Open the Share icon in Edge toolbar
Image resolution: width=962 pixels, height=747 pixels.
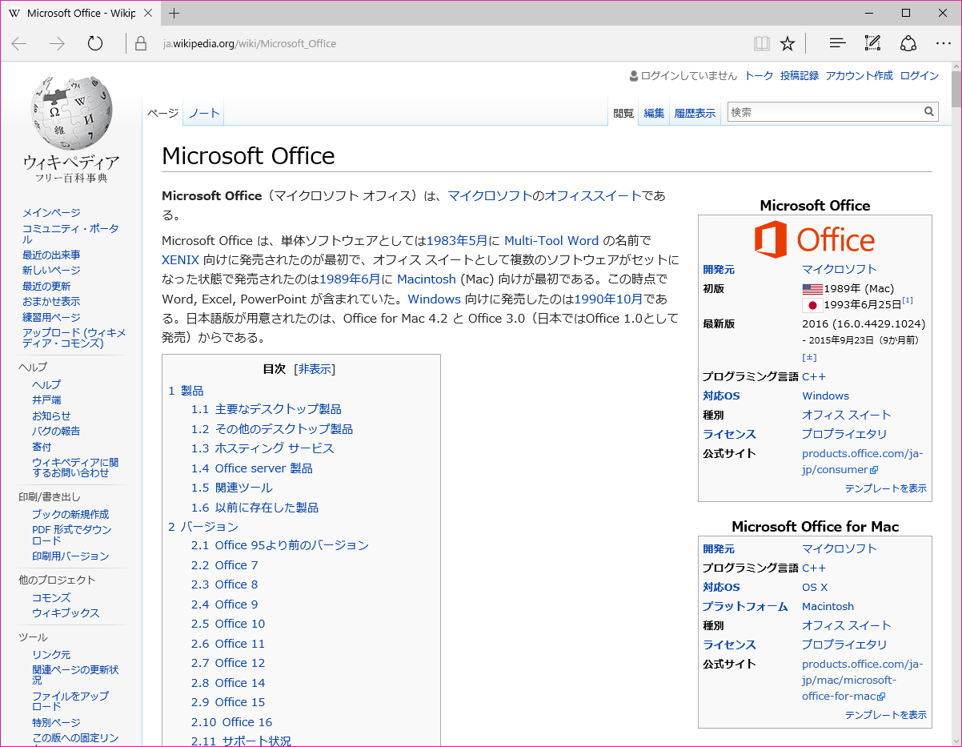[x=908, y=43]
